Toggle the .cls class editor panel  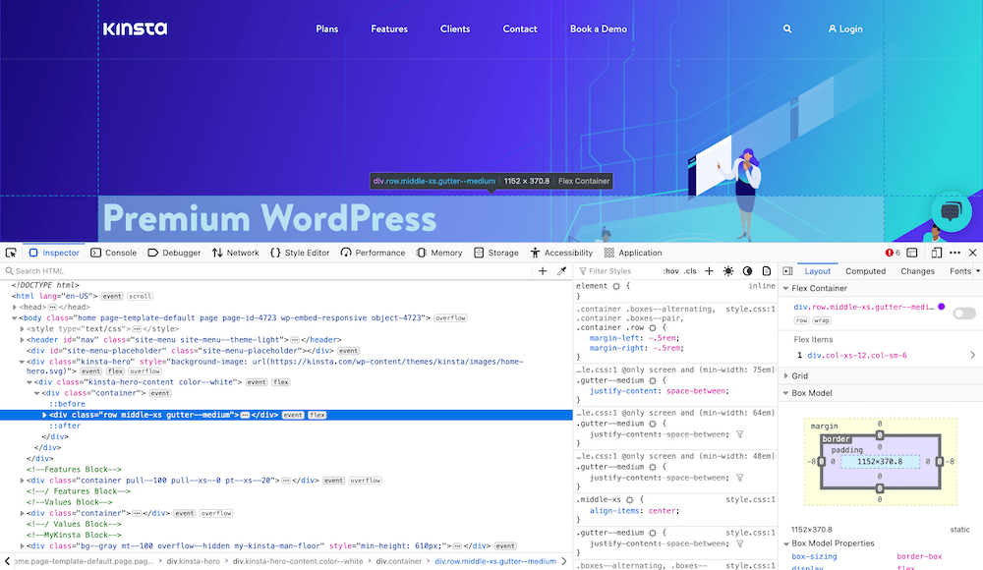point(690,271)
